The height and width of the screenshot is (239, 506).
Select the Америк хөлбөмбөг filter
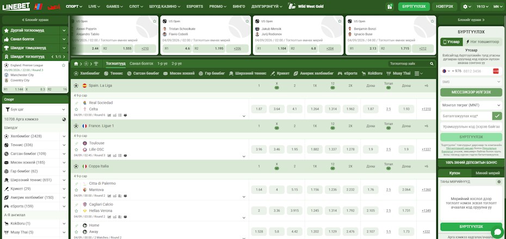pos(313,73)
